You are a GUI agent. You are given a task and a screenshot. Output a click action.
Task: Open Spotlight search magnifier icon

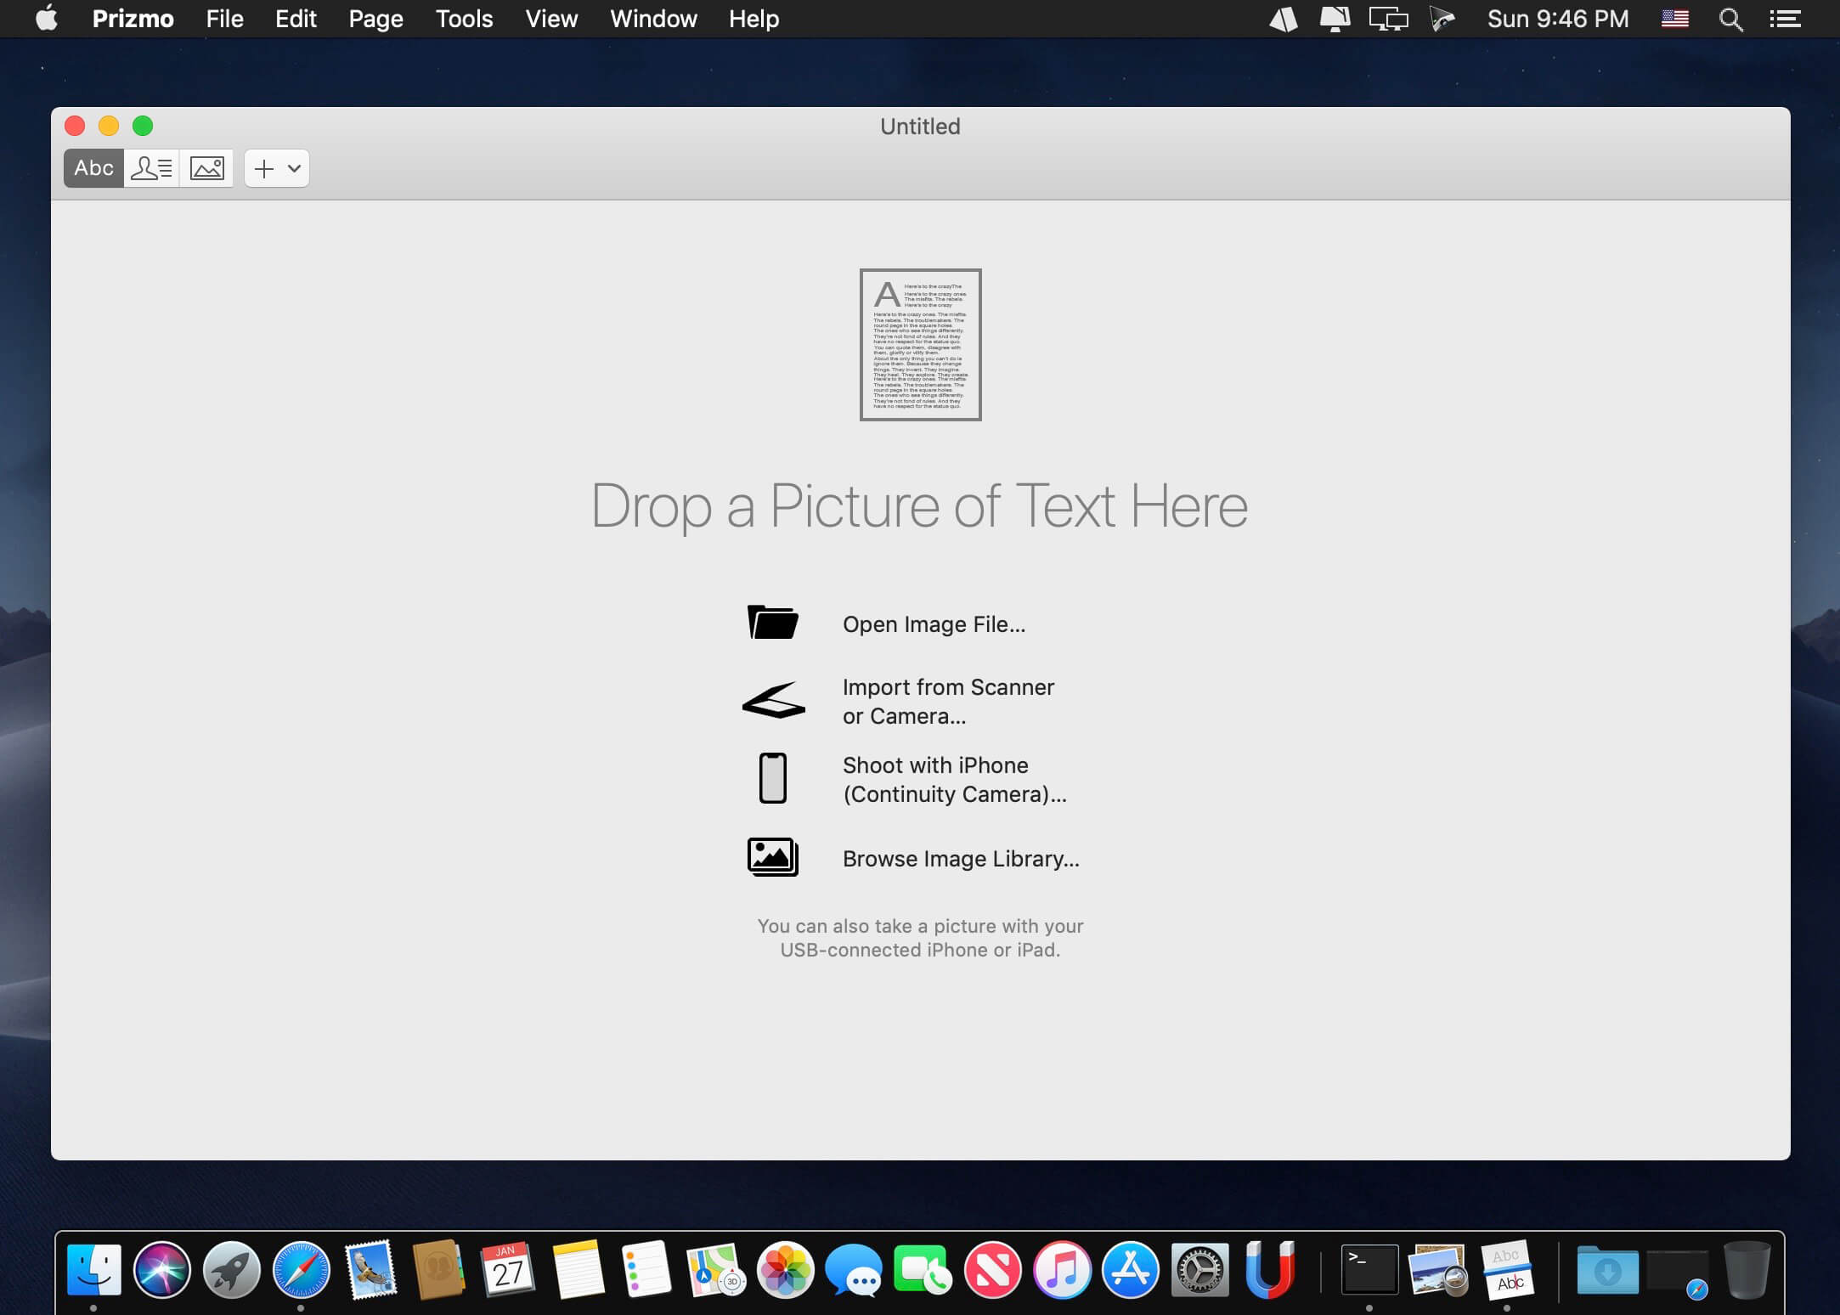pos(1730,19)
